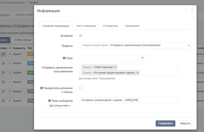Viewport: 204px width, 132px height.
Task: Click the Закрыть button
Action: pos(186,123)
